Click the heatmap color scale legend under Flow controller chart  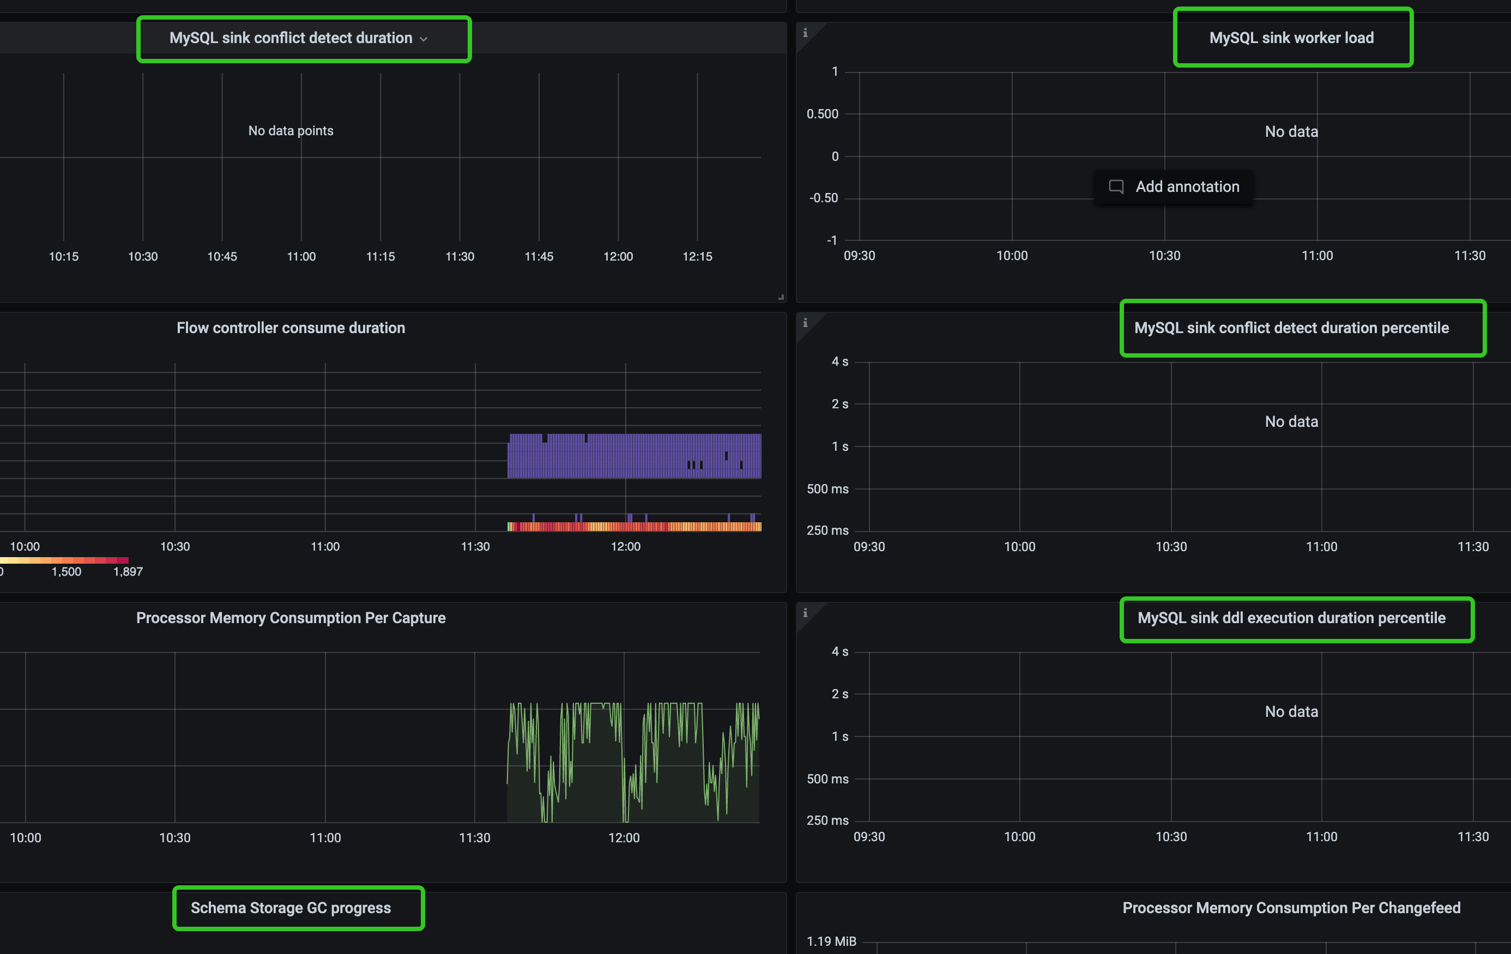[63, 560]
